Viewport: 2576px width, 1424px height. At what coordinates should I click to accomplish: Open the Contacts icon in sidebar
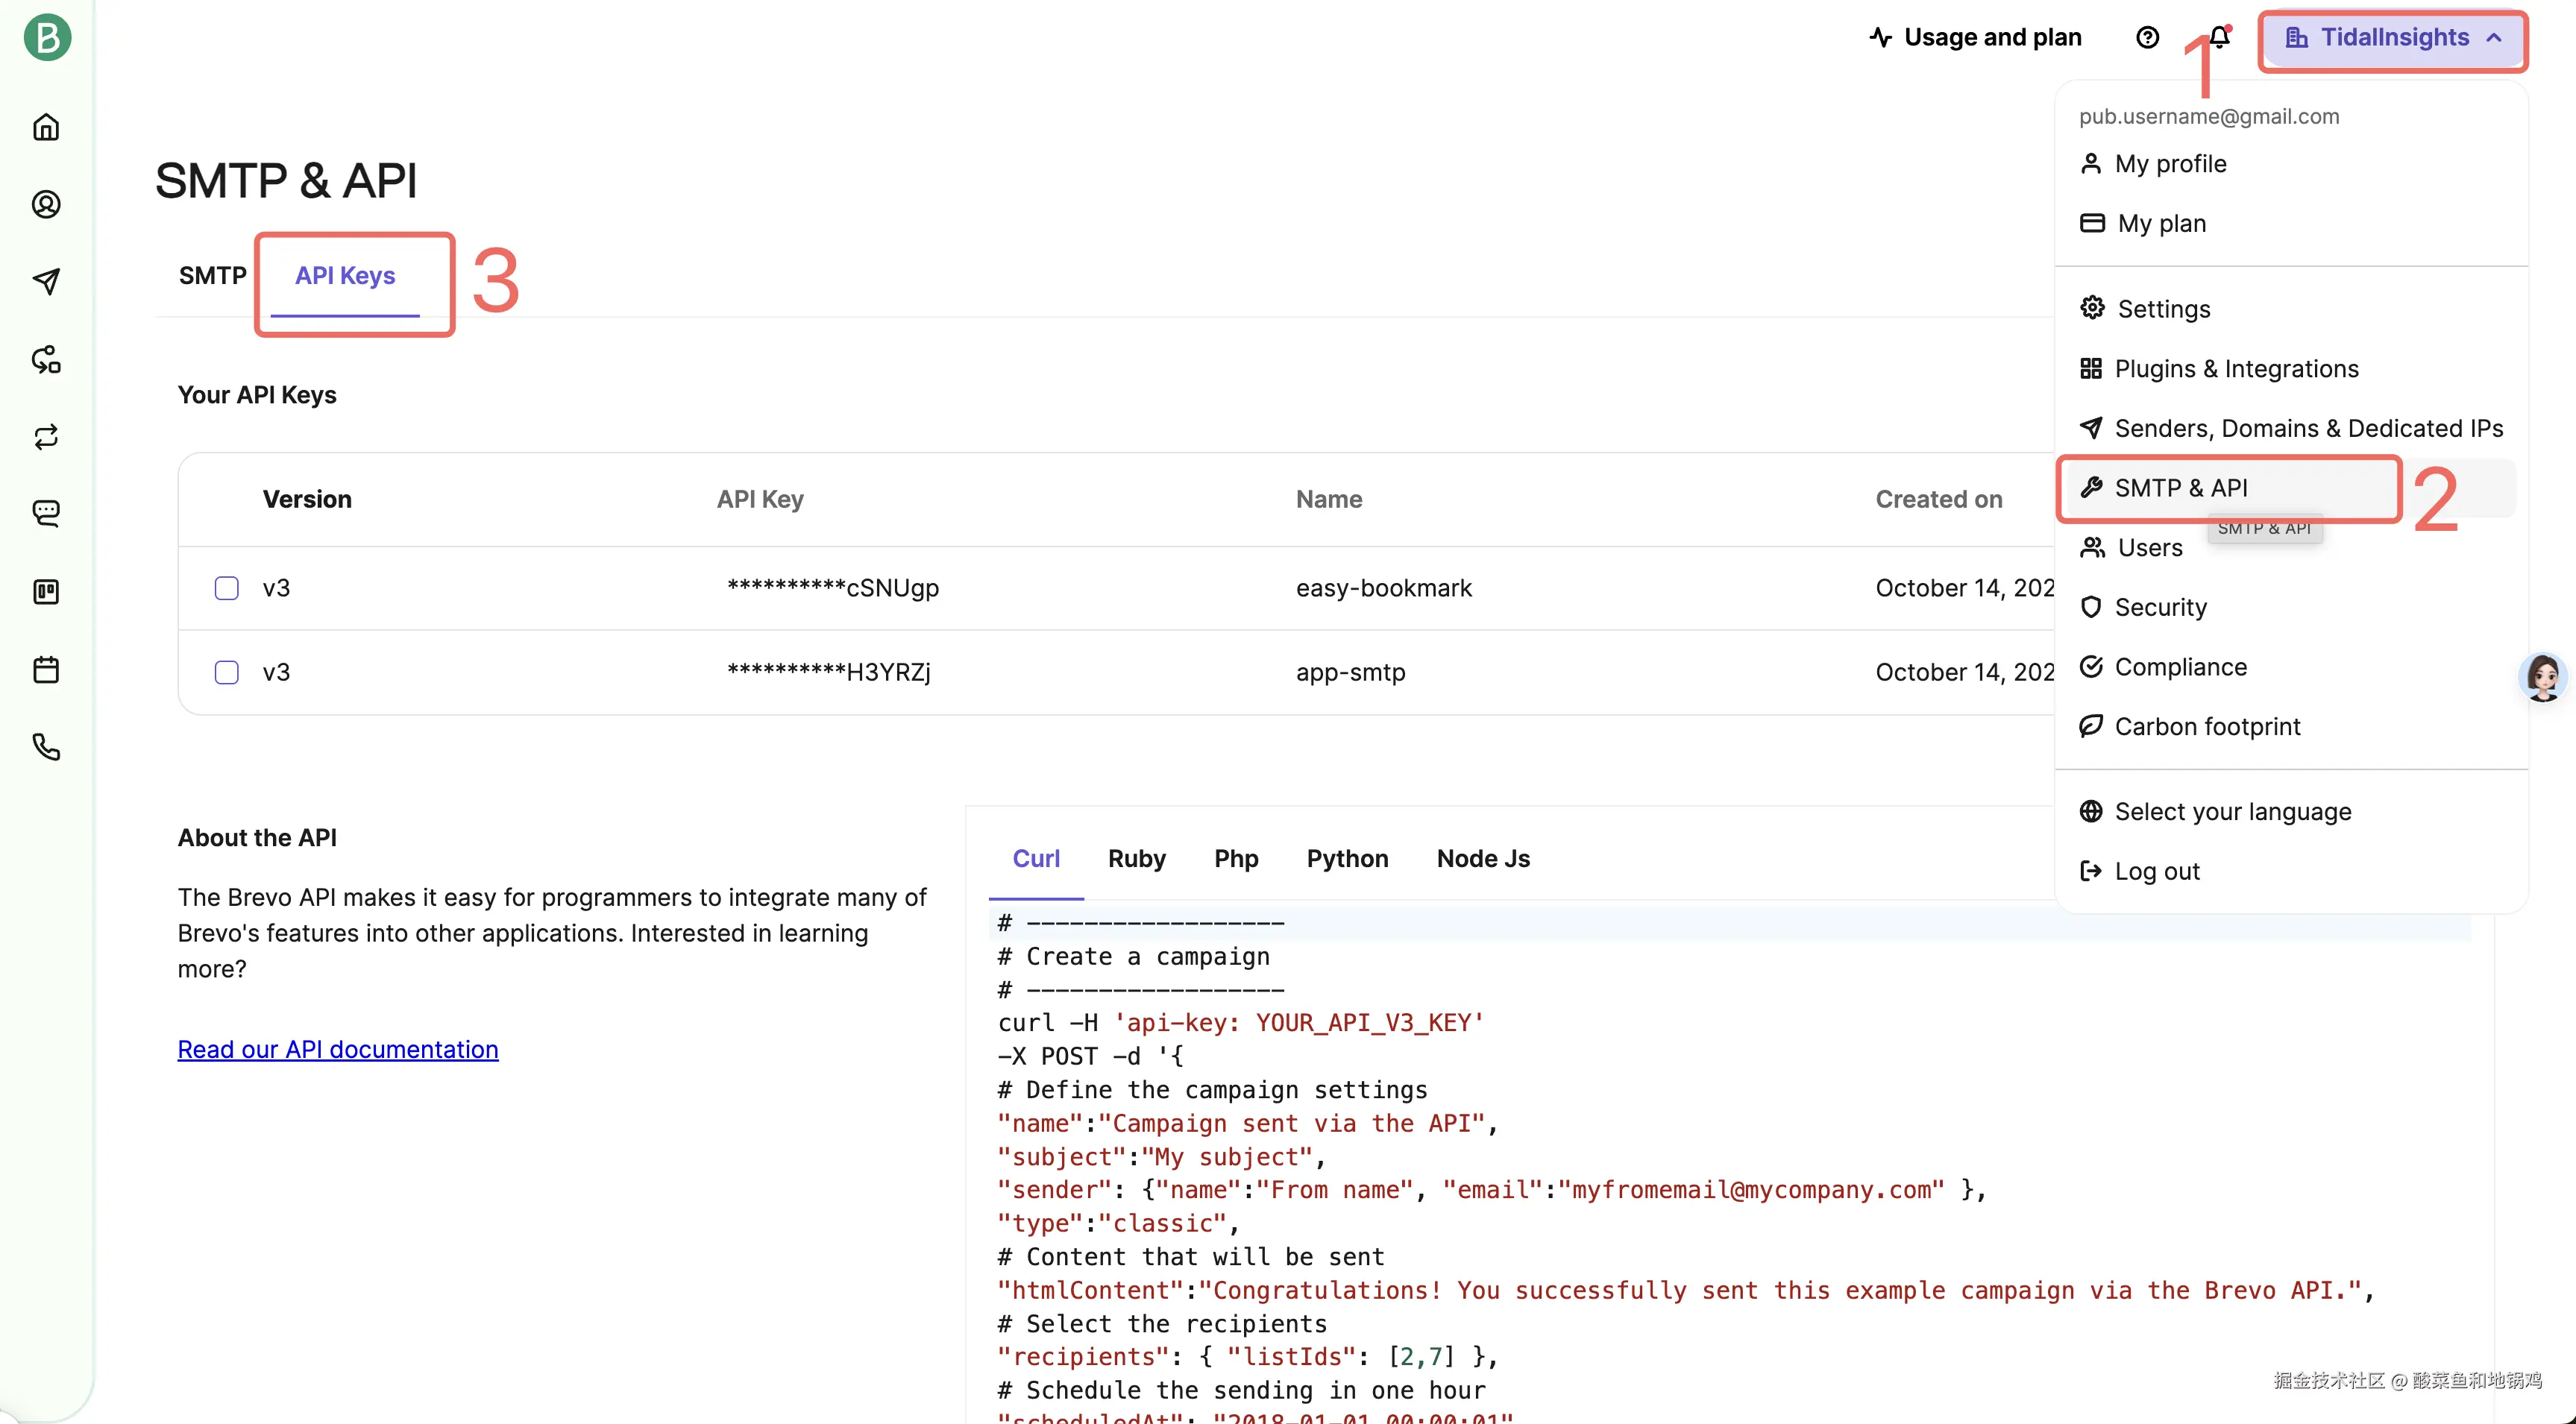(46, 204)
